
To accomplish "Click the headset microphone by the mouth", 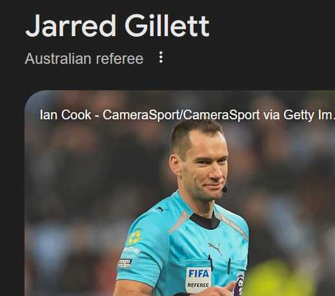I will 225,190.
